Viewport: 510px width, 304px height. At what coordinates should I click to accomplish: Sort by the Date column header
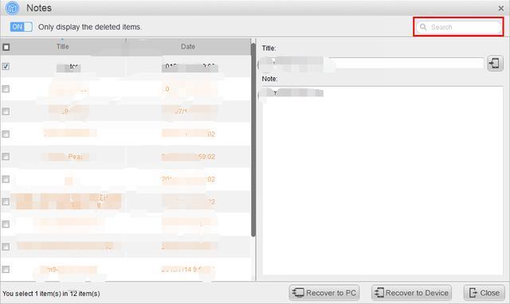[188, 46]
